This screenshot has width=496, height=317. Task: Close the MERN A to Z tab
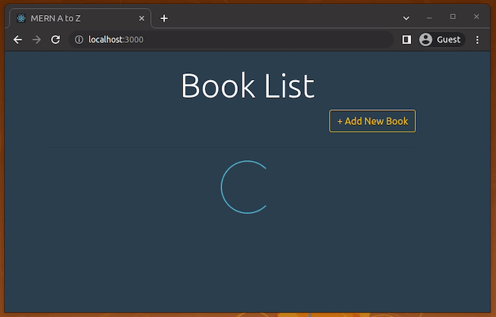tap(141, 18)
